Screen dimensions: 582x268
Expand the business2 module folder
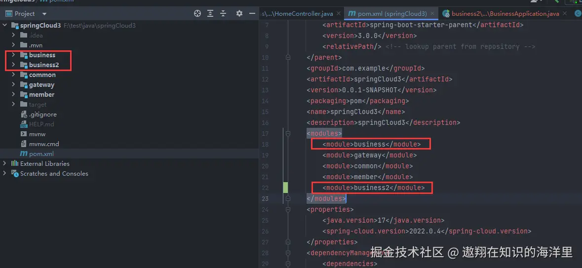pyautogui.click(x=13, y=65)
